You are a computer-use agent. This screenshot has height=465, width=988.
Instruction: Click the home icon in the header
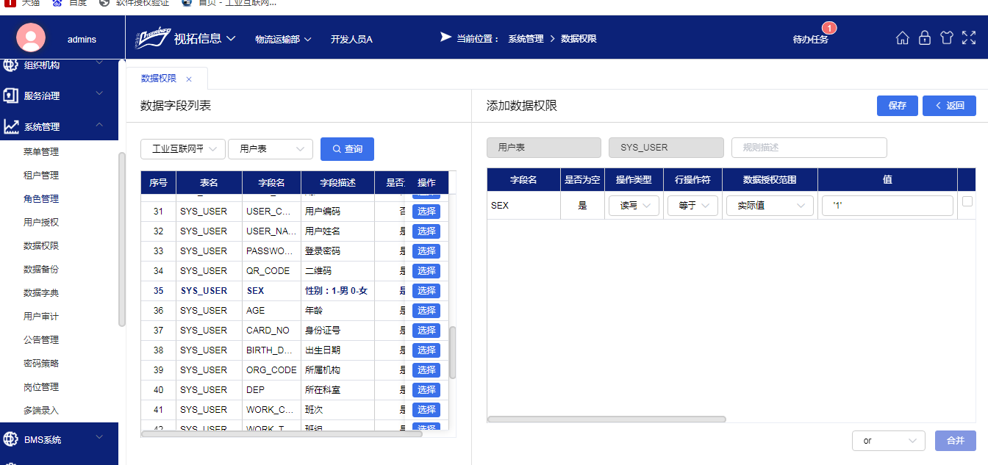[x=902, y=38]
